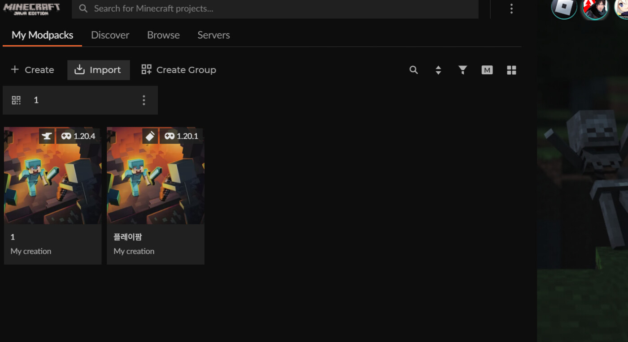
Task: Open the Browse tab
Action: tap(163, 35)
